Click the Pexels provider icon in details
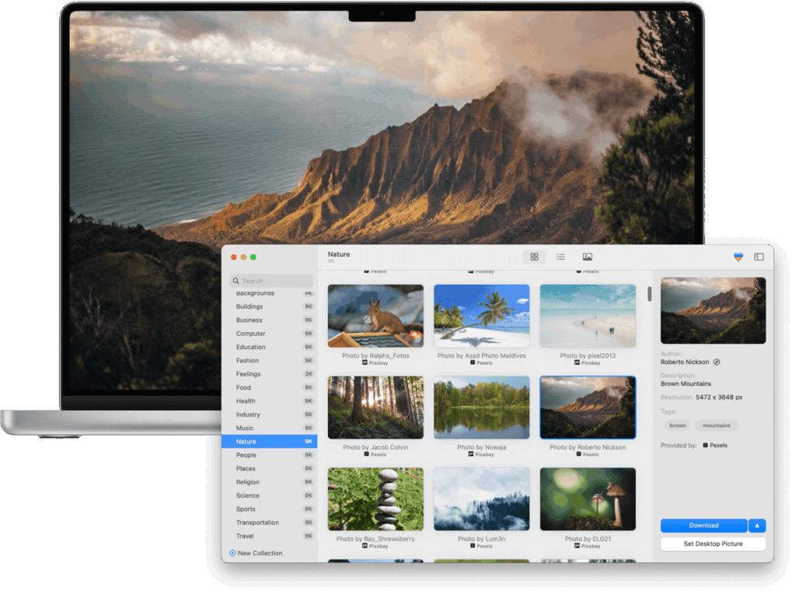The width and height of the screenshot is (796, 595). pos(705,446)
